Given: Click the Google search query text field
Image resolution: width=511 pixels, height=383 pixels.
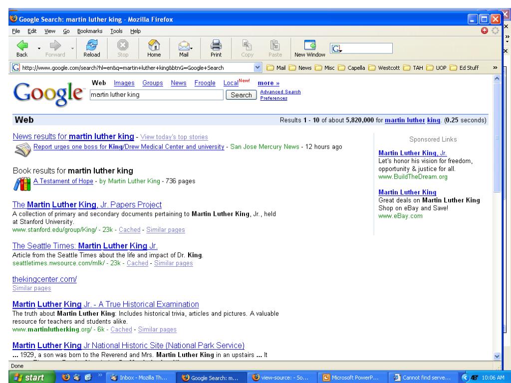Looking at the screenshot, I should click(x=156, y=95).
